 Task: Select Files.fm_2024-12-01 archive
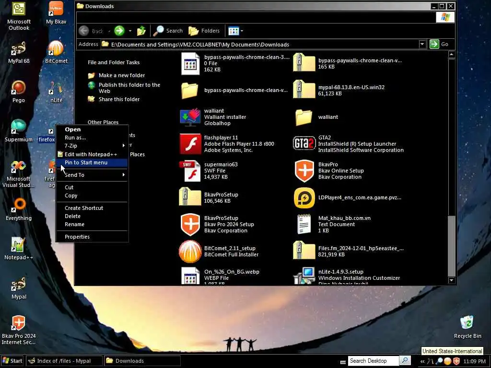point(349,251)
